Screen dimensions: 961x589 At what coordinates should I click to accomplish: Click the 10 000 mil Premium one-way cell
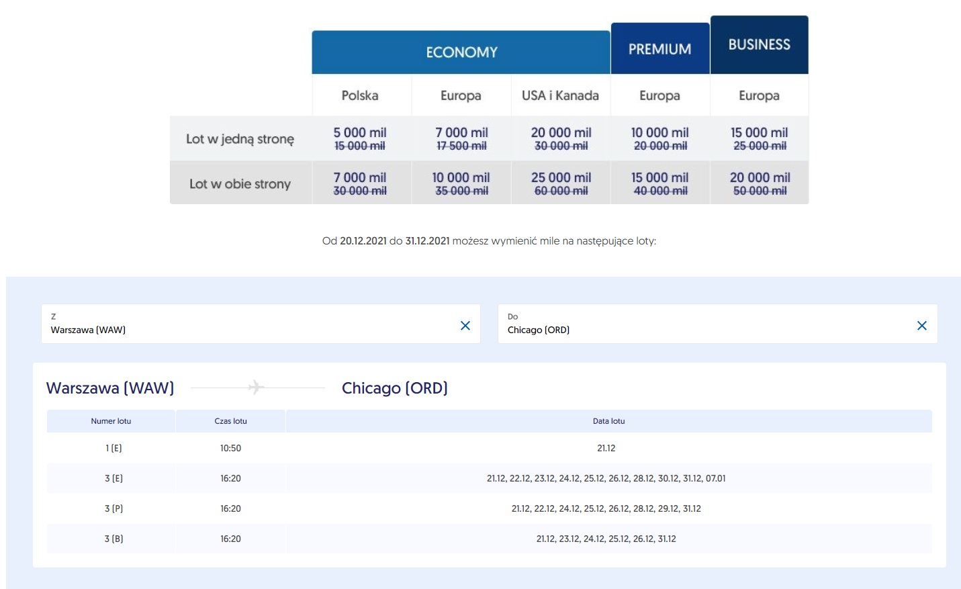click(x=660, y=138)
